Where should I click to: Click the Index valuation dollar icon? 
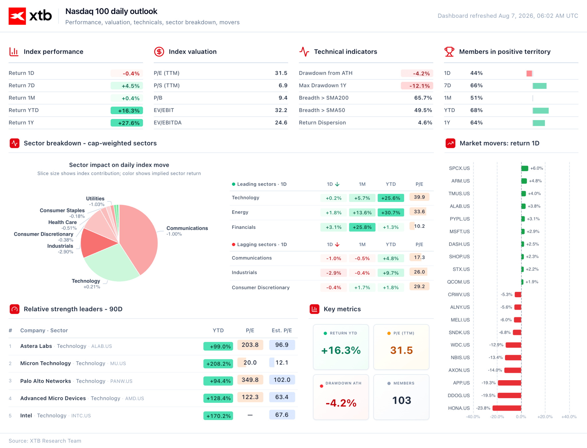coord(159,52)
